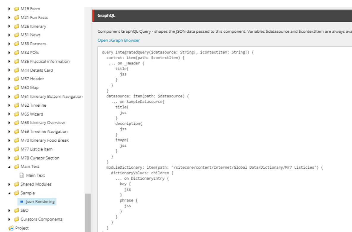
Task: Select M61 Itinerary Bottom Navigation item
Action: 51,96
